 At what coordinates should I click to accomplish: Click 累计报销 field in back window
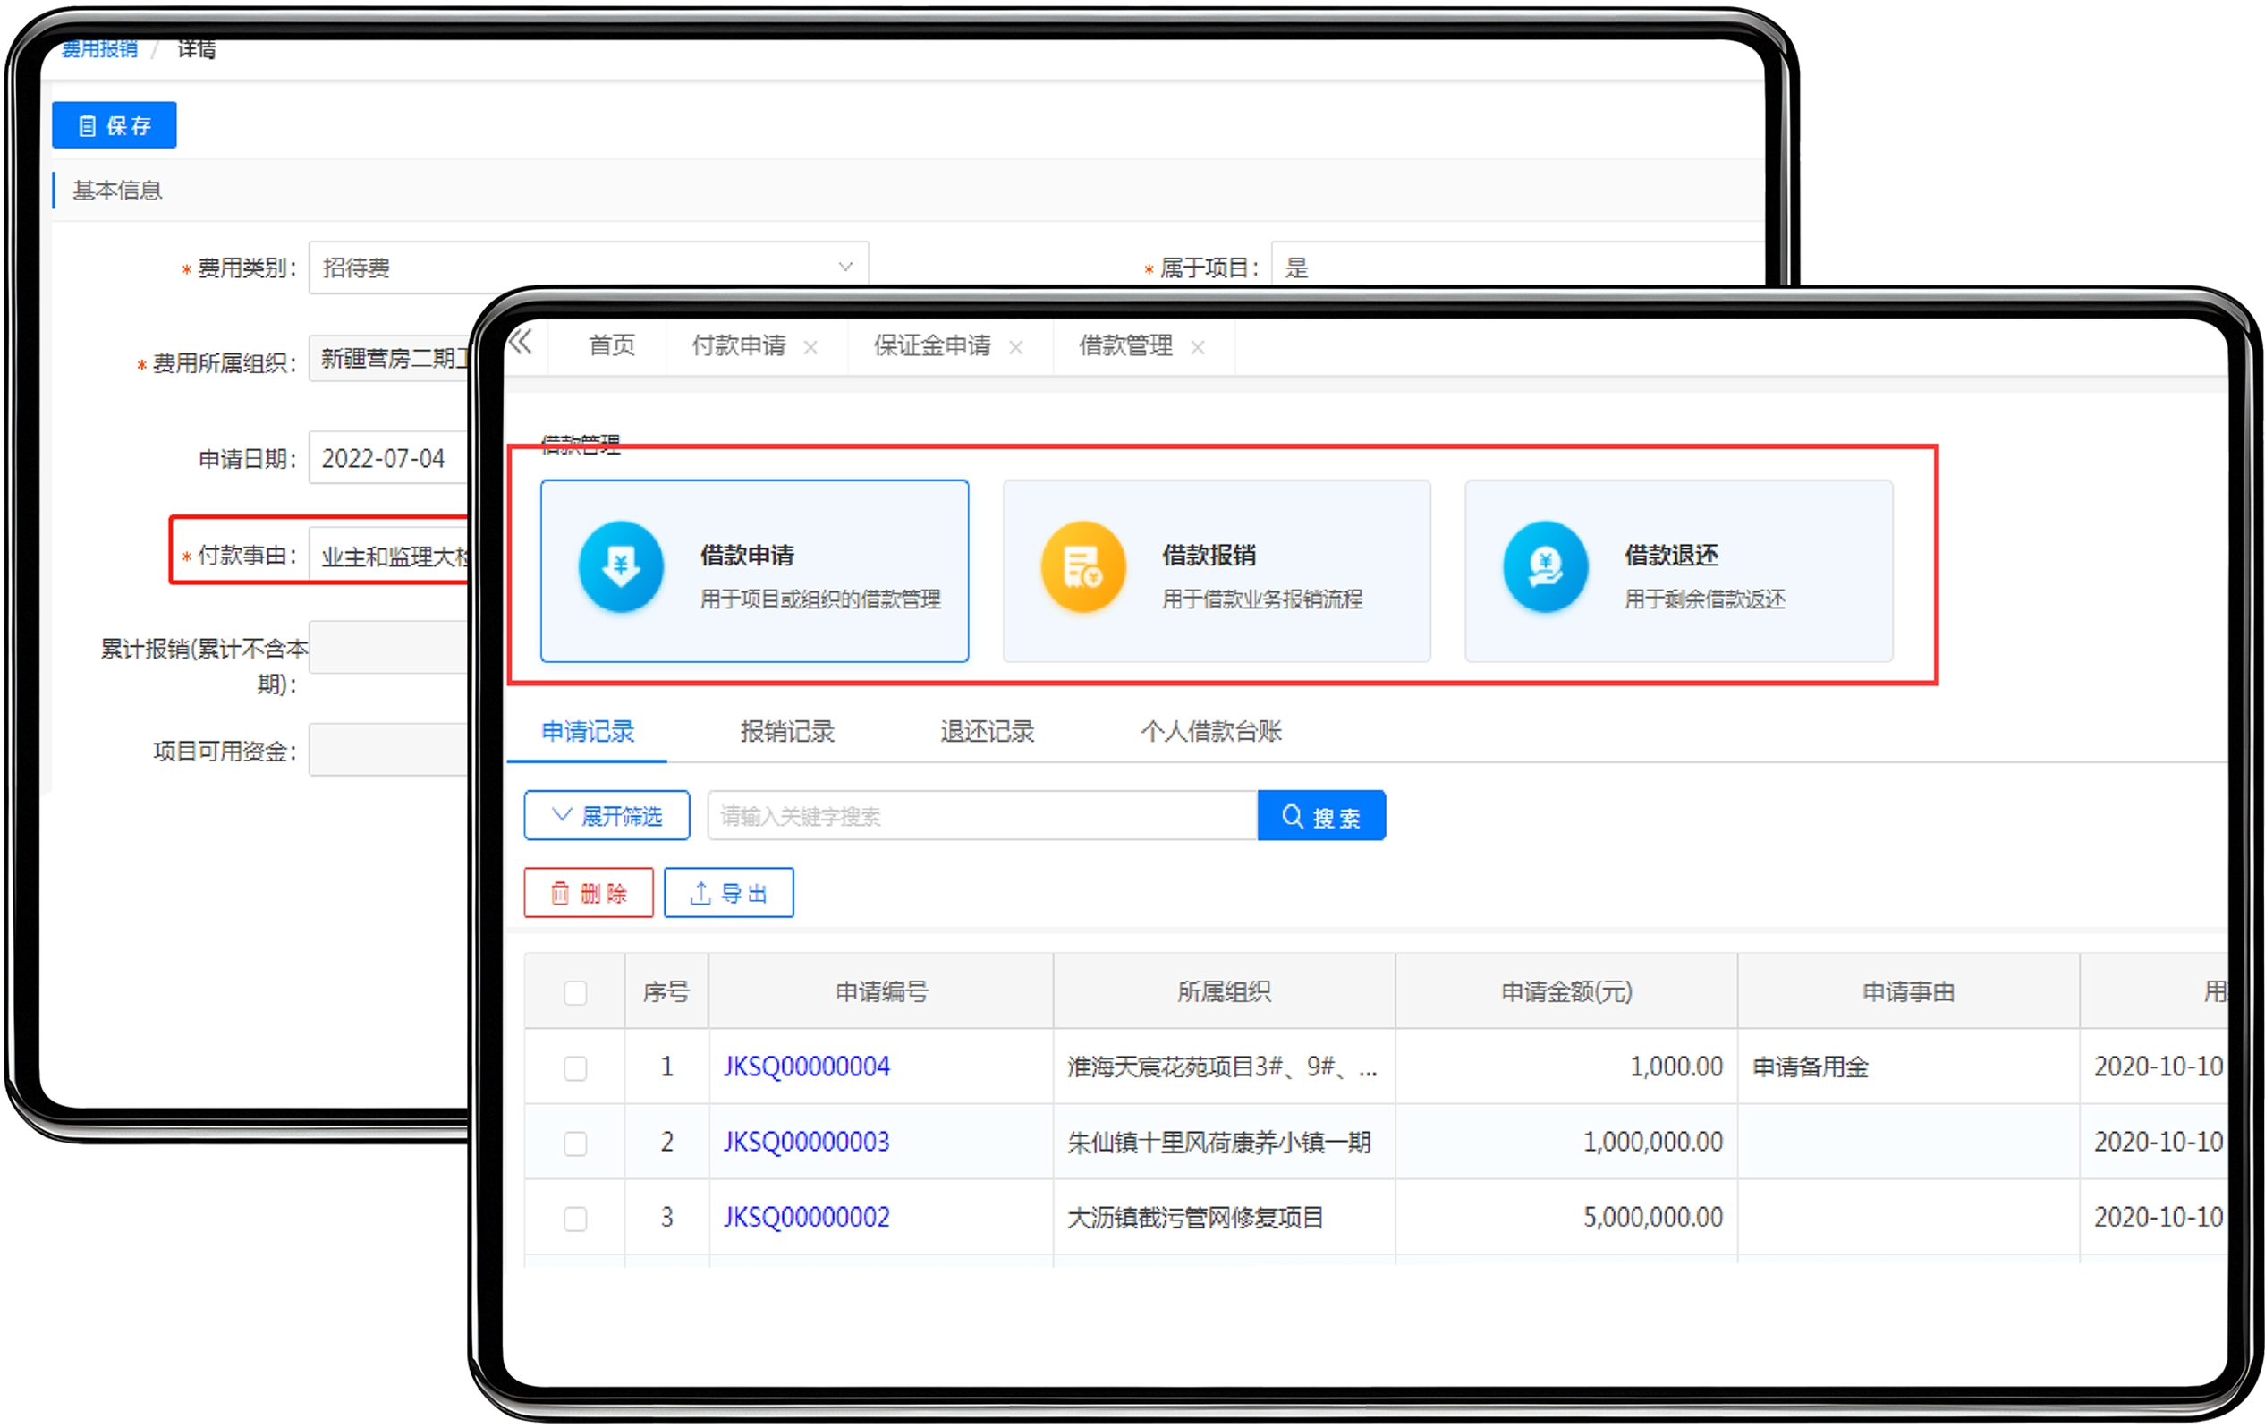(388, 647)
